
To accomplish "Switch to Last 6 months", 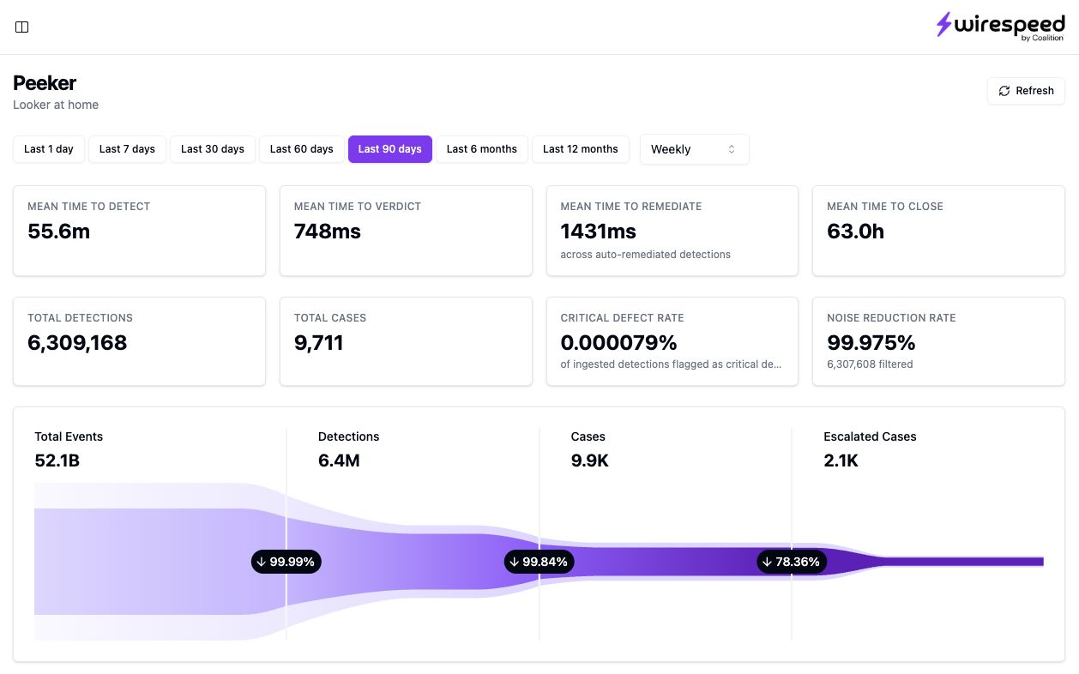I will pos(482,149).
